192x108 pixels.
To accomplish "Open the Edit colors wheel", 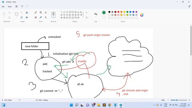I will coord(142,15).
